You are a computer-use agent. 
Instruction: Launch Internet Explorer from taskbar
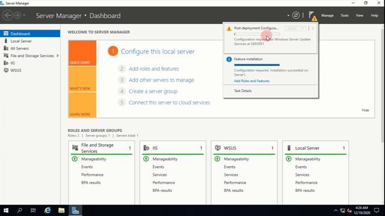(48, 211)
